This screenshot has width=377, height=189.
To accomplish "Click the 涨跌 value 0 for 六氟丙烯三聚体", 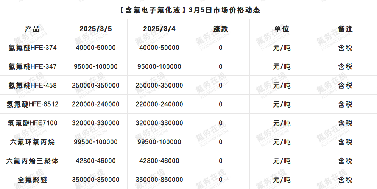I will (220, 161).
